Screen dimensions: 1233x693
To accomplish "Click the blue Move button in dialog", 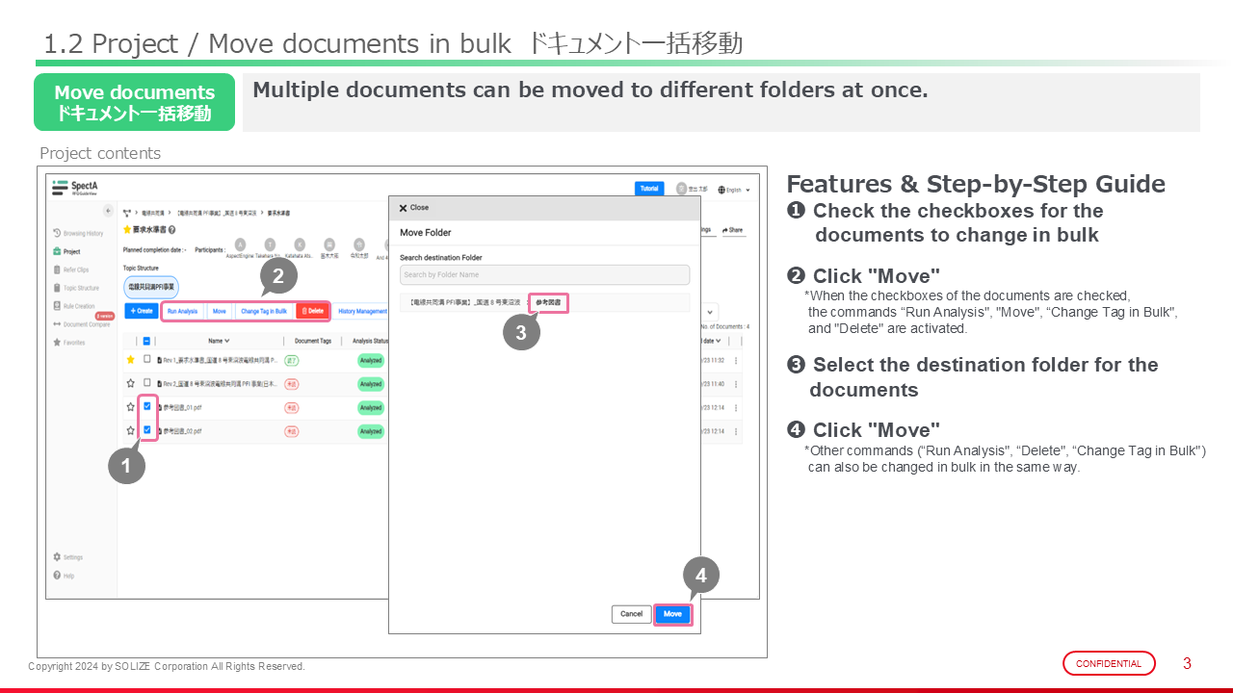I will 672,614.
